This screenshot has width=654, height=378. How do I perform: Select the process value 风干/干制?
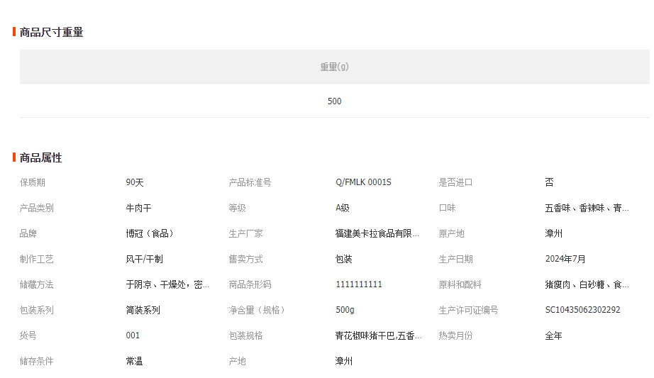click(144, 259)
